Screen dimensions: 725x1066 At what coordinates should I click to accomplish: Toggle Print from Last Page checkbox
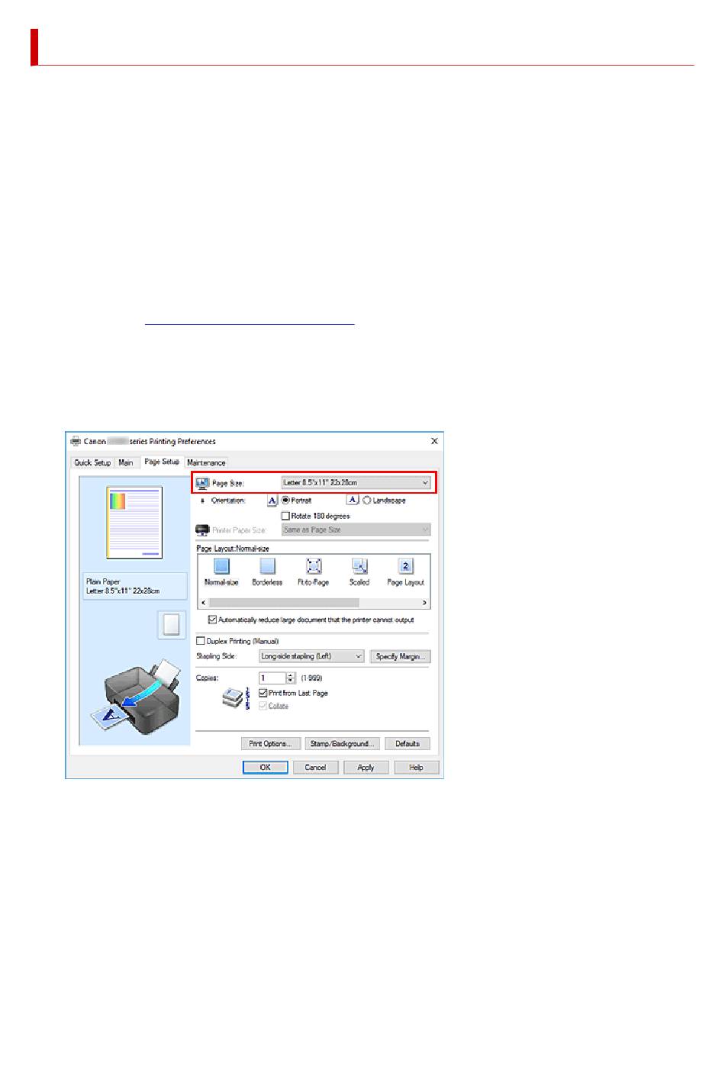[x=263, y=693]
